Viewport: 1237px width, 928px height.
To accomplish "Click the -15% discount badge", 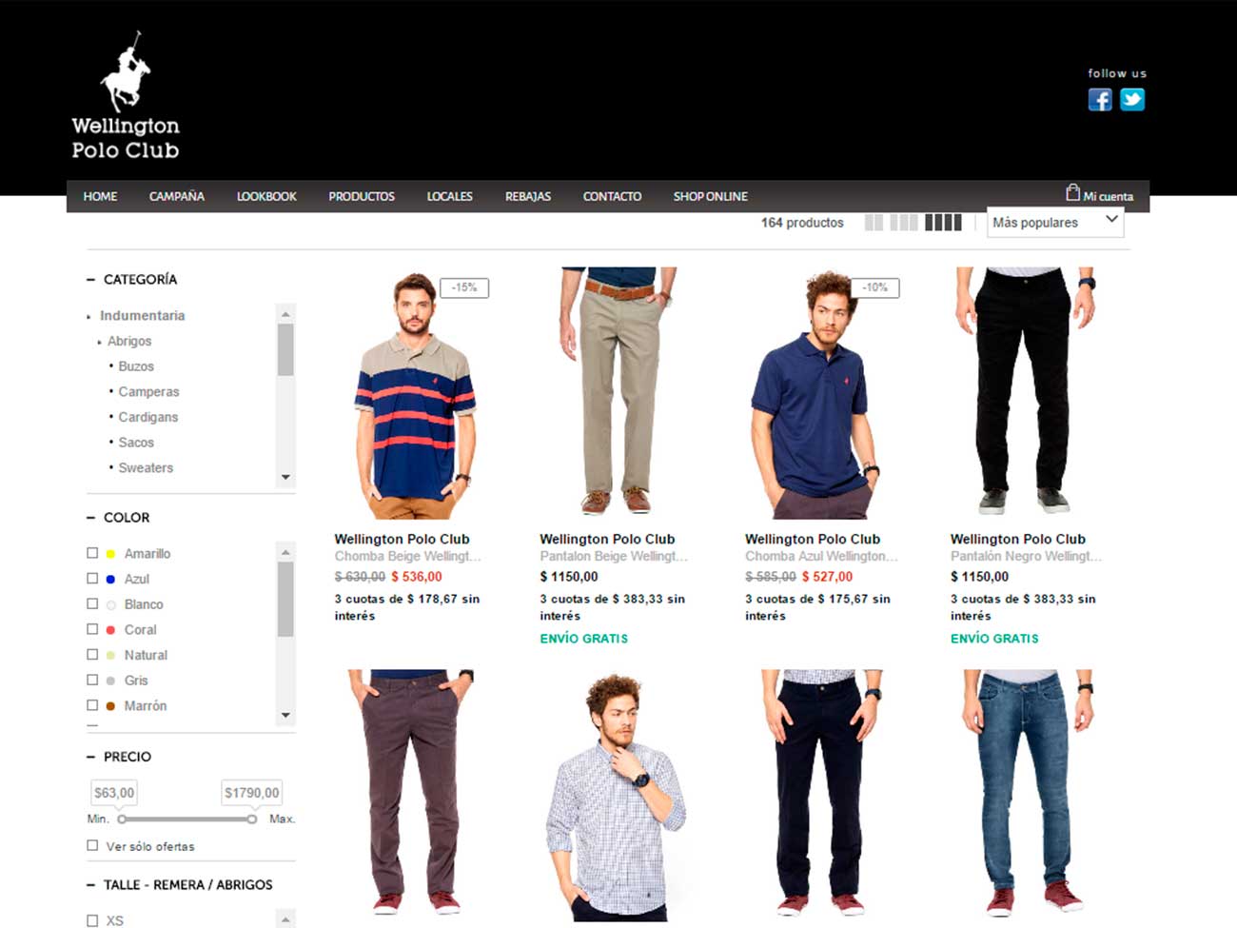I will 464,287.
